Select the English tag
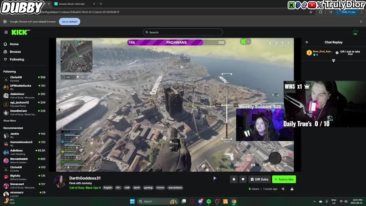The height and width of the screenshot is (206, 366). (x=108, y=188)
